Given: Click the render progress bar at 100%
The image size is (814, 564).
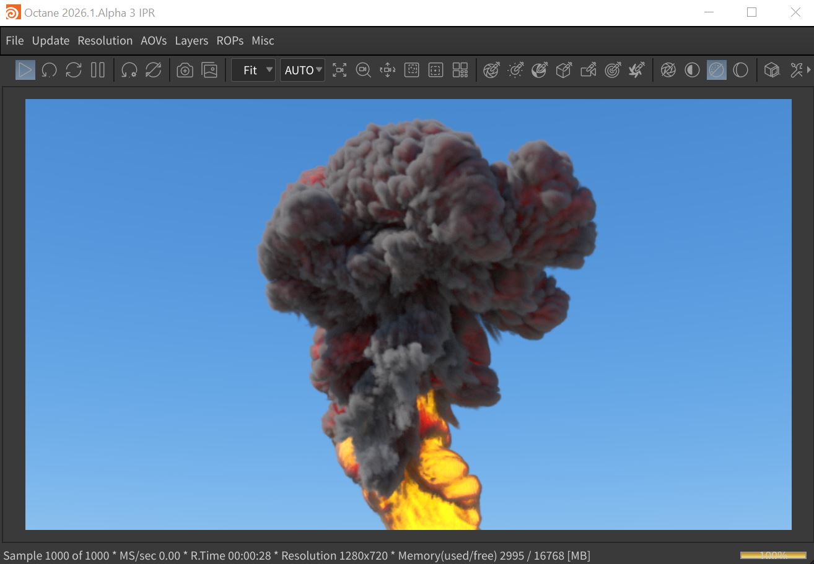Looking at the screenshot, I should tap(772, 555).
